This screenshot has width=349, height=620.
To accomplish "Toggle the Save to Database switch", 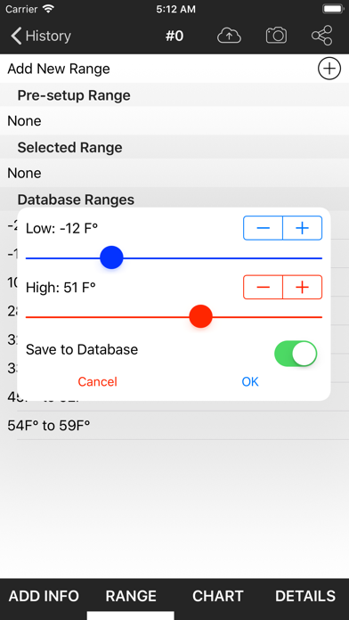I will [x=296, y=354].
